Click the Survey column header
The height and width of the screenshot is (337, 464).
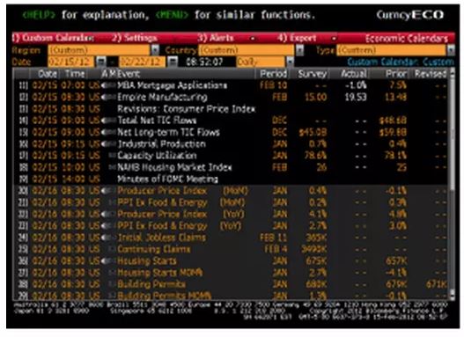click(313, 74)
